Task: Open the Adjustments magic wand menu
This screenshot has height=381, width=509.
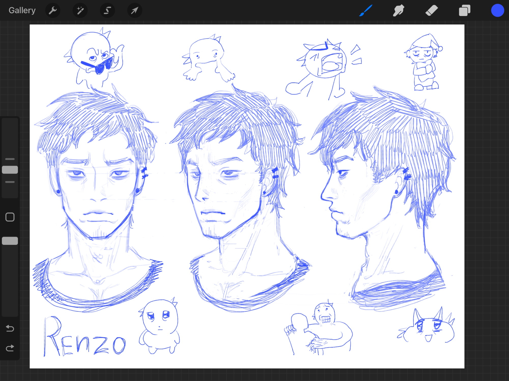Action: 80,10
